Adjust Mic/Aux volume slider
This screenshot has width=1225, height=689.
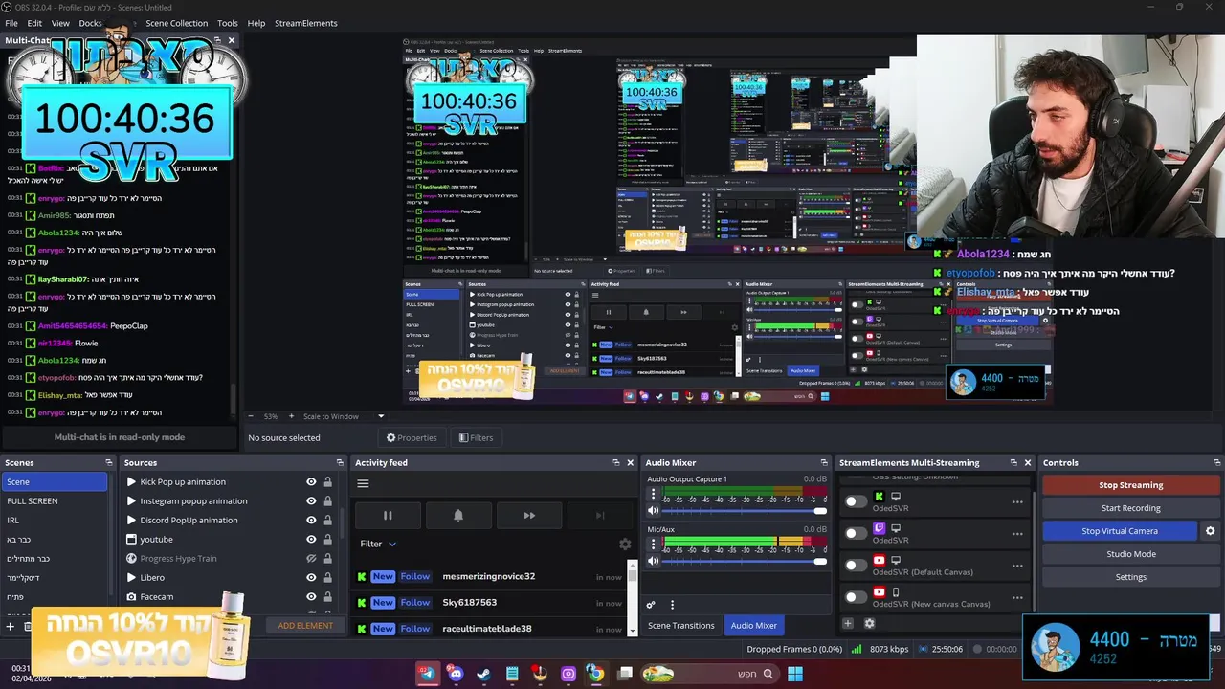coord(745,561)
